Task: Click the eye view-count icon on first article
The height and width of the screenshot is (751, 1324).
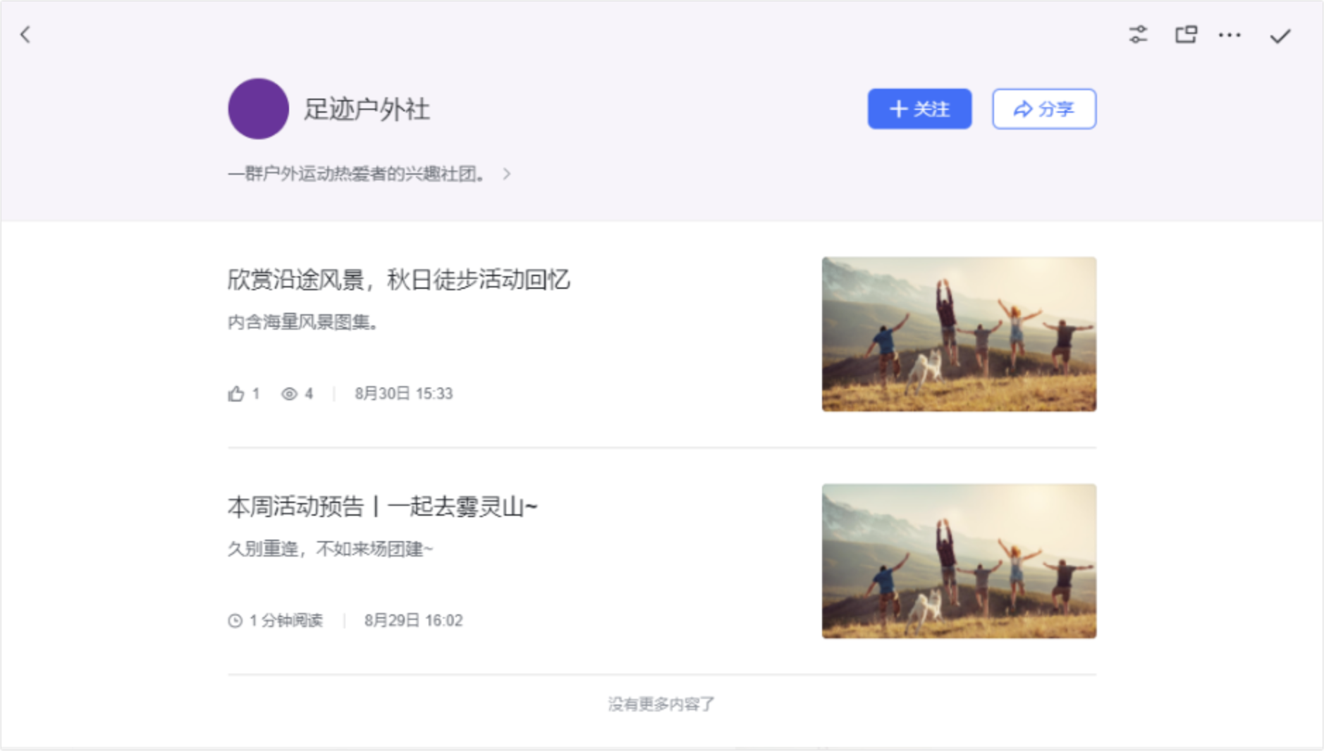Action: point(290,394)
